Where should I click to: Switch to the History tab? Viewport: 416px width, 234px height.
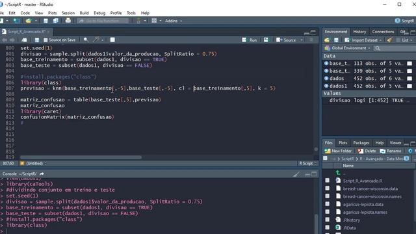(359, 32)
